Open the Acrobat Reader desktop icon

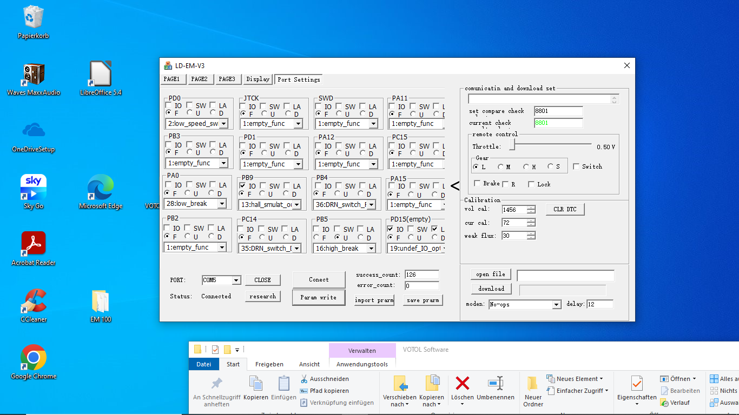(x=34, y=243)
